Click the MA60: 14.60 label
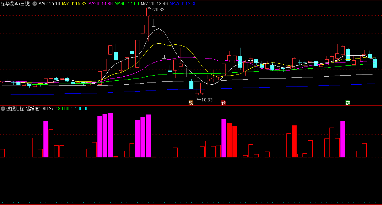The width and height of the screenshot is (382, 205). pyautogui.click(x=127, y=4)
